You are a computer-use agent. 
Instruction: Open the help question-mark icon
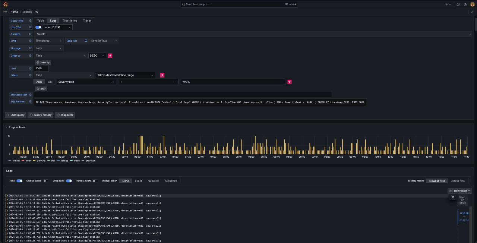click(458, 4)
